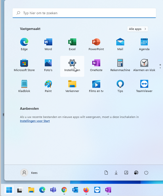Screen dimensions: 163x196
Task: Click the Windows Start button on taskbar
Action: point(9,190)
